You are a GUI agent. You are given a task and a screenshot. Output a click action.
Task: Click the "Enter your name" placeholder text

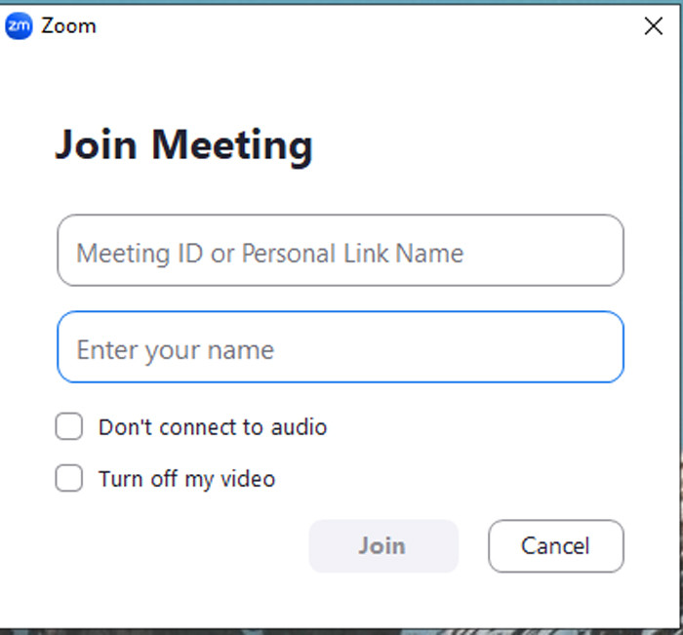click(x=175, y=350)
